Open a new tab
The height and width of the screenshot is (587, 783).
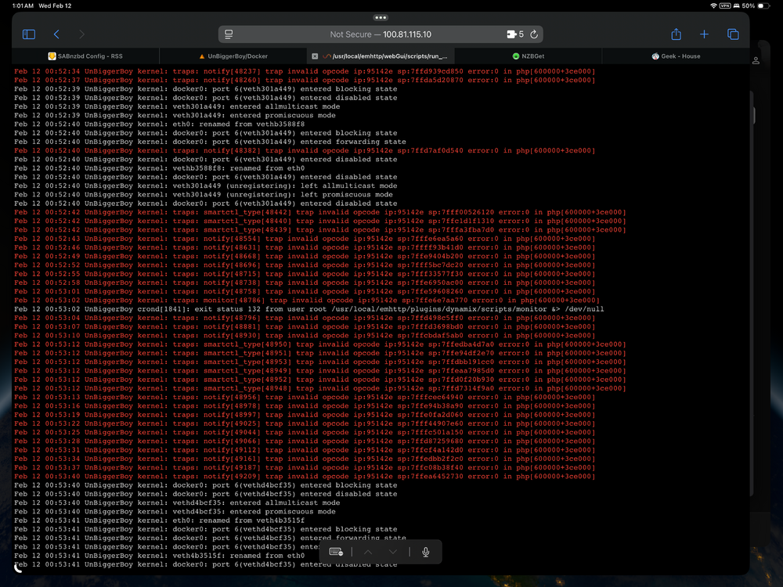[704, 34]
